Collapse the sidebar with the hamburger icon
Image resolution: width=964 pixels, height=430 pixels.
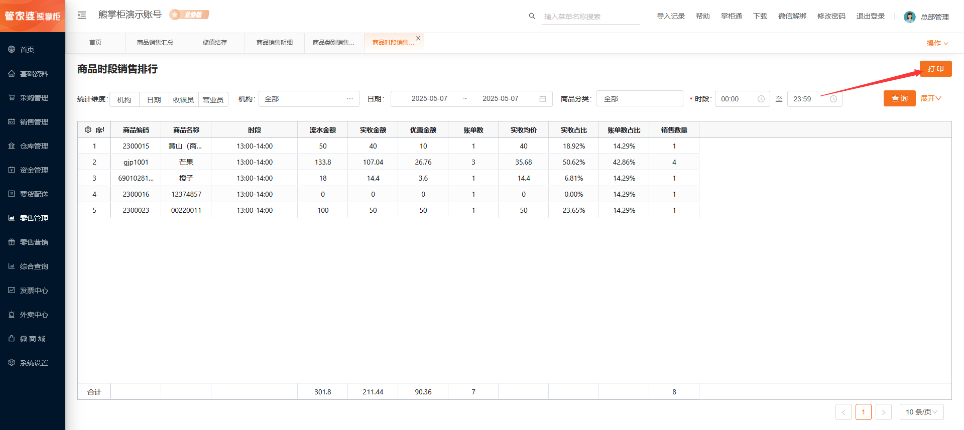[x=82, y=15]
